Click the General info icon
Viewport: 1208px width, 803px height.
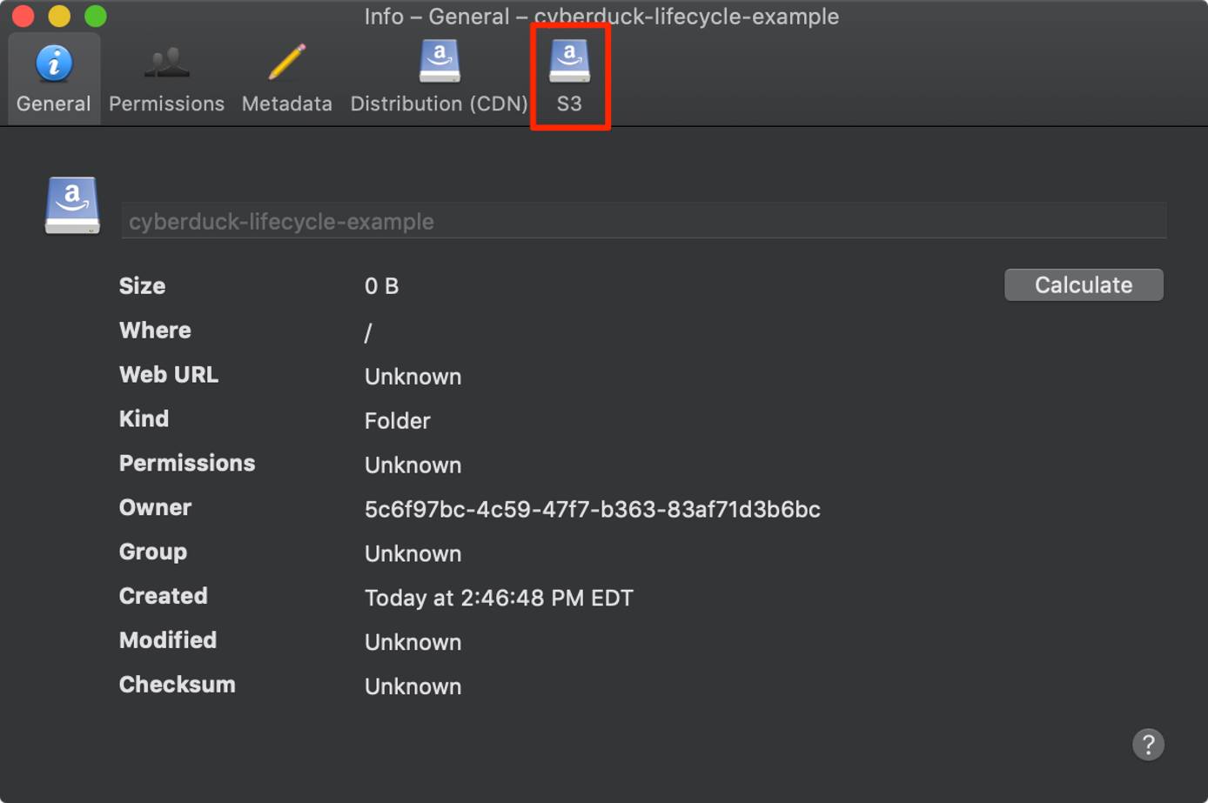point(53,61)
